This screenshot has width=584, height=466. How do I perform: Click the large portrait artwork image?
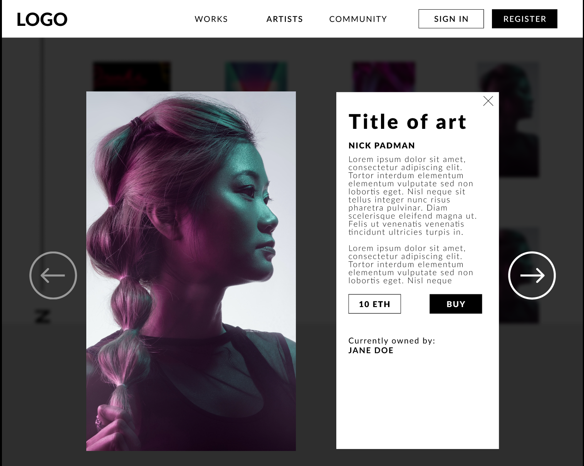tap(191, 271)
